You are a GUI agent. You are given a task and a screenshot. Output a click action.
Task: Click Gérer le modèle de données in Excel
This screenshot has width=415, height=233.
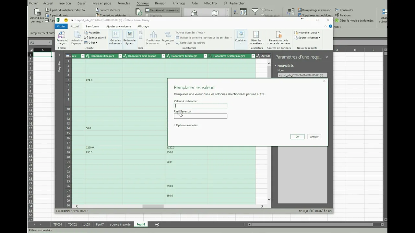pos(354,20)
